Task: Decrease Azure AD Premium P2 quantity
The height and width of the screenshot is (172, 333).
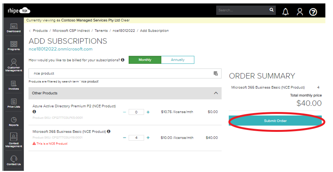Action: click(x=124, y=112)
